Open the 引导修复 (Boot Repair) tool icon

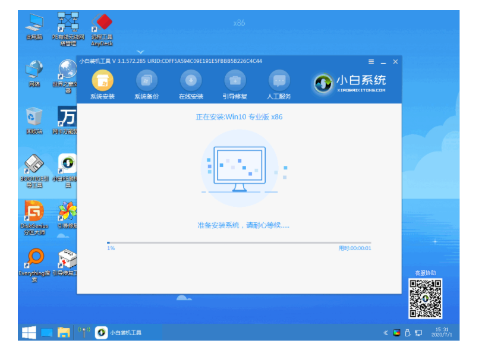click(x=235, y=84)
